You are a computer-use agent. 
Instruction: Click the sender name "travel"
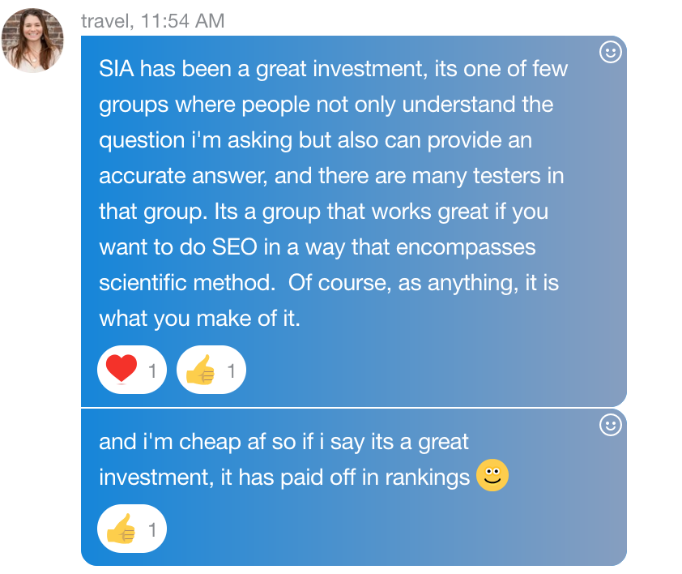[x=105, y=21]
